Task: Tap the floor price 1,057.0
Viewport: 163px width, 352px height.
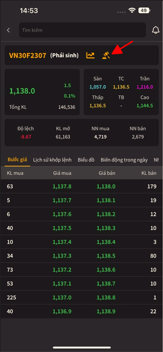Action: coord(98,87)
